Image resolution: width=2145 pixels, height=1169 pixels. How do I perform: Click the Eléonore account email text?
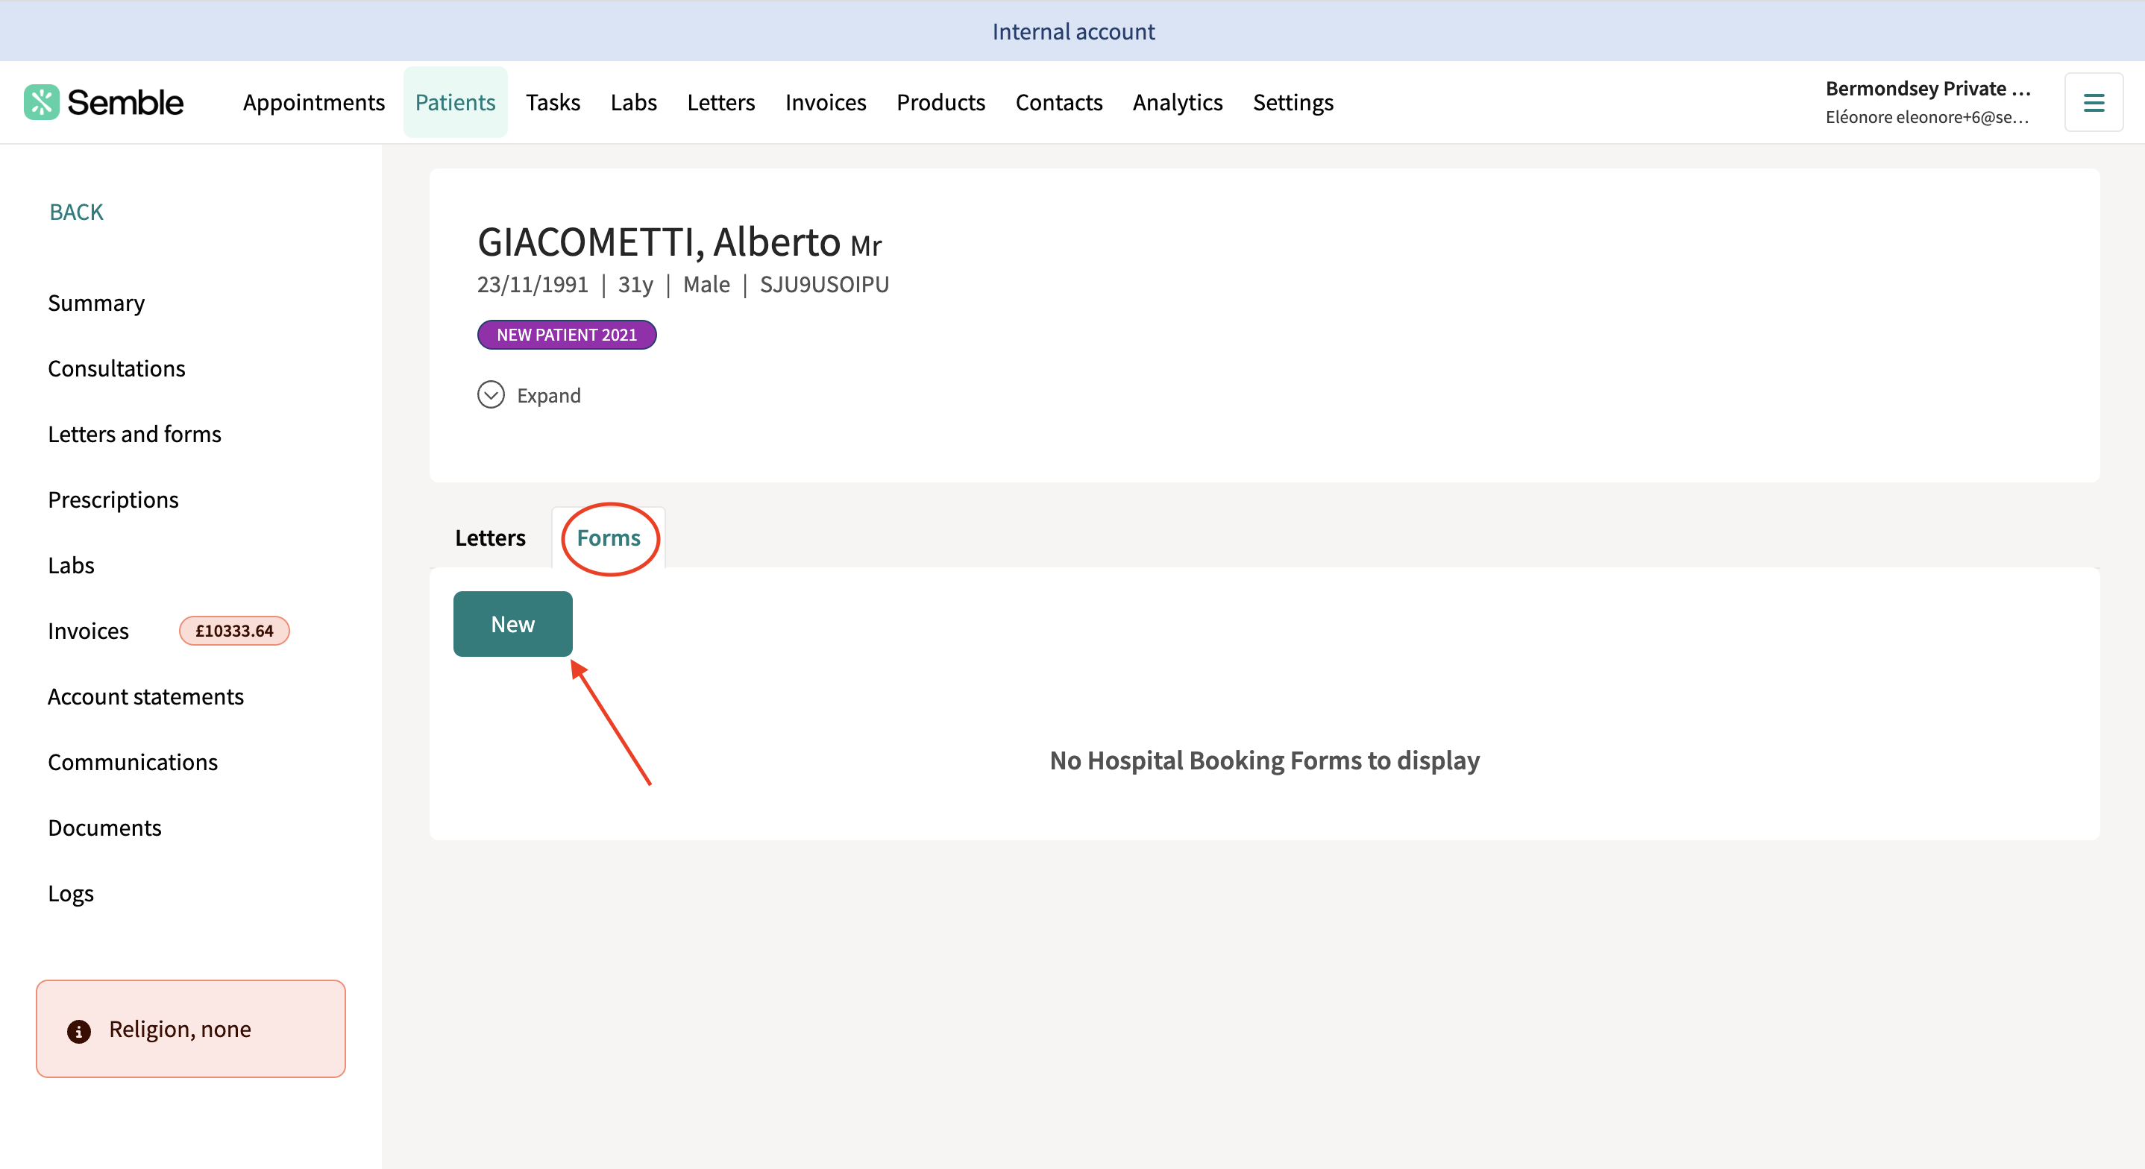coord(1926,117)
